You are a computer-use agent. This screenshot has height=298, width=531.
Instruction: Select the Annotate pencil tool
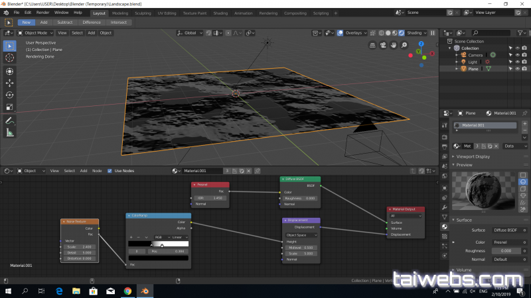[9, 121]
